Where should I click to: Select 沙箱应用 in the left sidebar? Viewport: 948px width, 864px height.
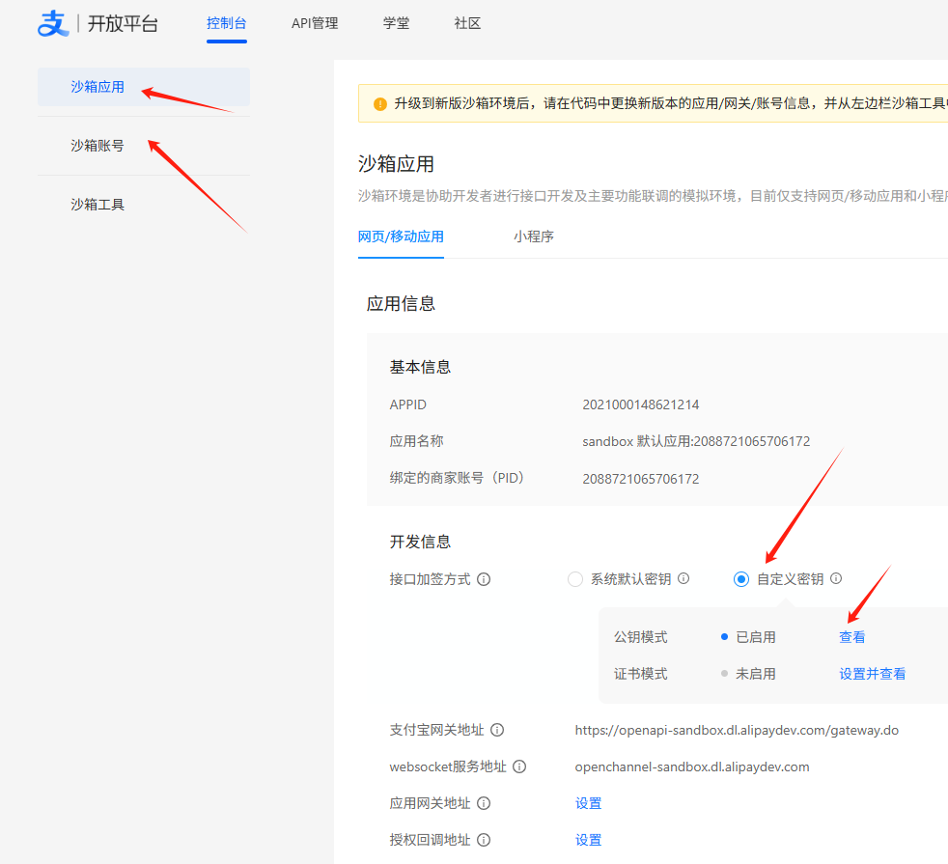144,87
